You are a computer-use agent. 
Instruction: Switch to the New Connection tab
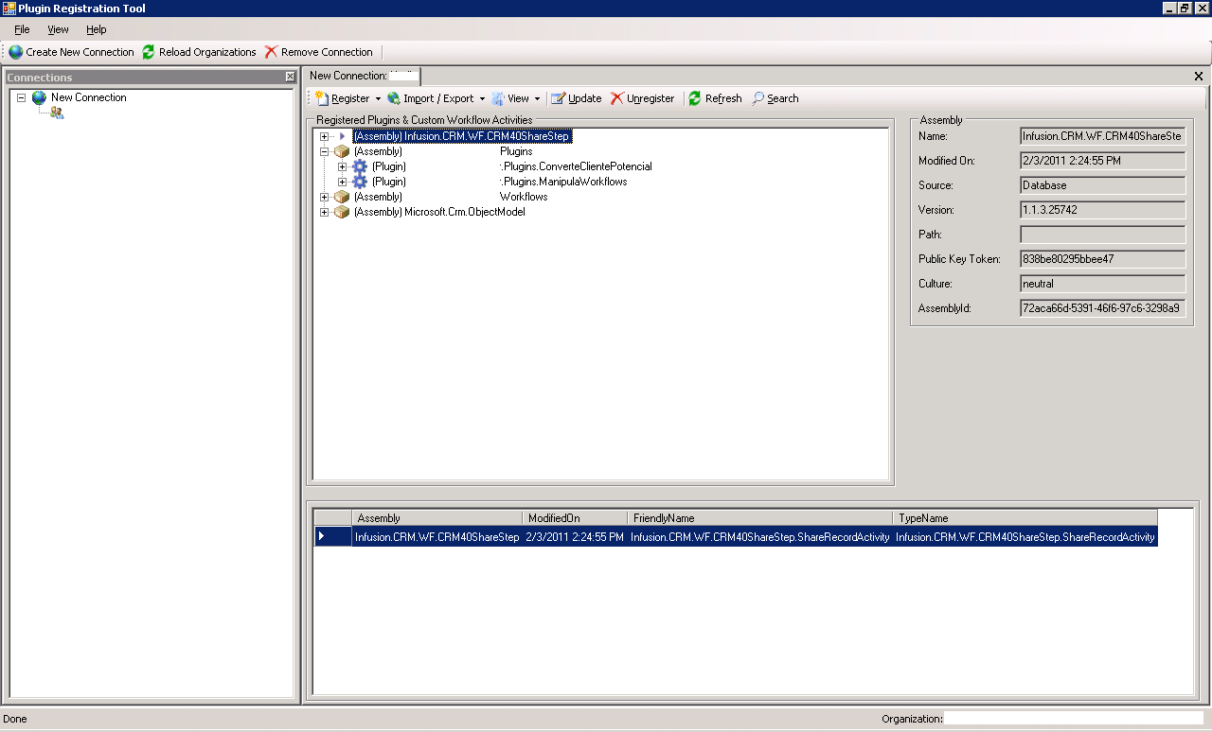[x=364, y=76]
